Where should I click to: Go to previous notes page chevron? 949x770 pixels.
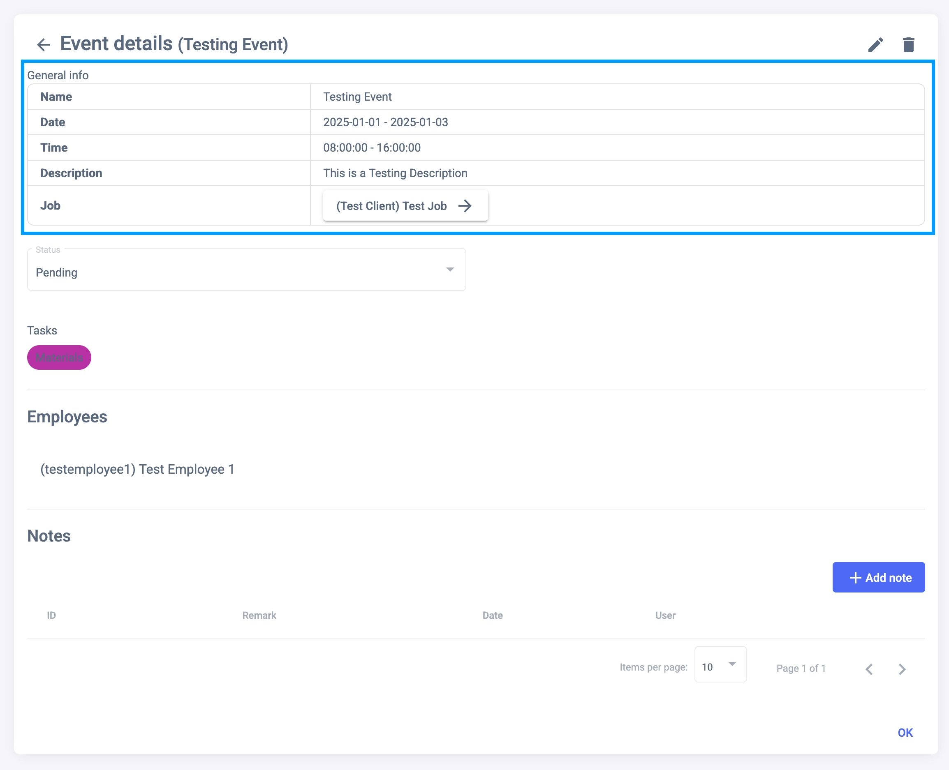(x=869, y=669)
